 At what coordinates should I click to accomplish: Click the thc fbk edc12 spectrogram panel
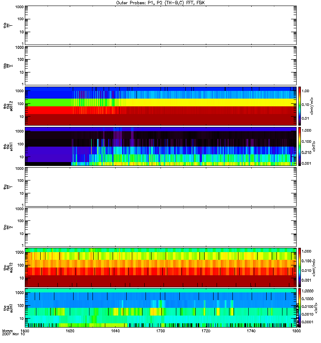(160, 268)
